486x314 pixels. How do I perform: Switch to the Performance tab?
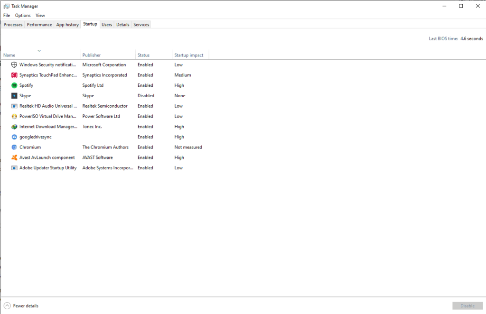pos(39,25)
